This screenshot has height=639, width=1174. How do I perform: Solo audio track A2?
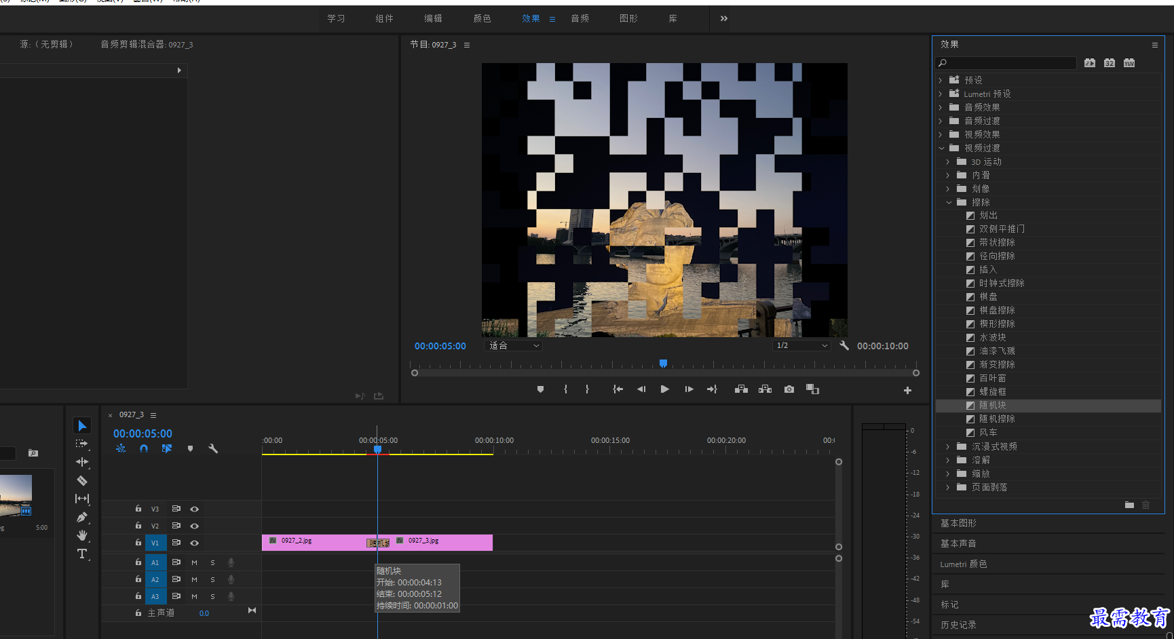point(212,579)
